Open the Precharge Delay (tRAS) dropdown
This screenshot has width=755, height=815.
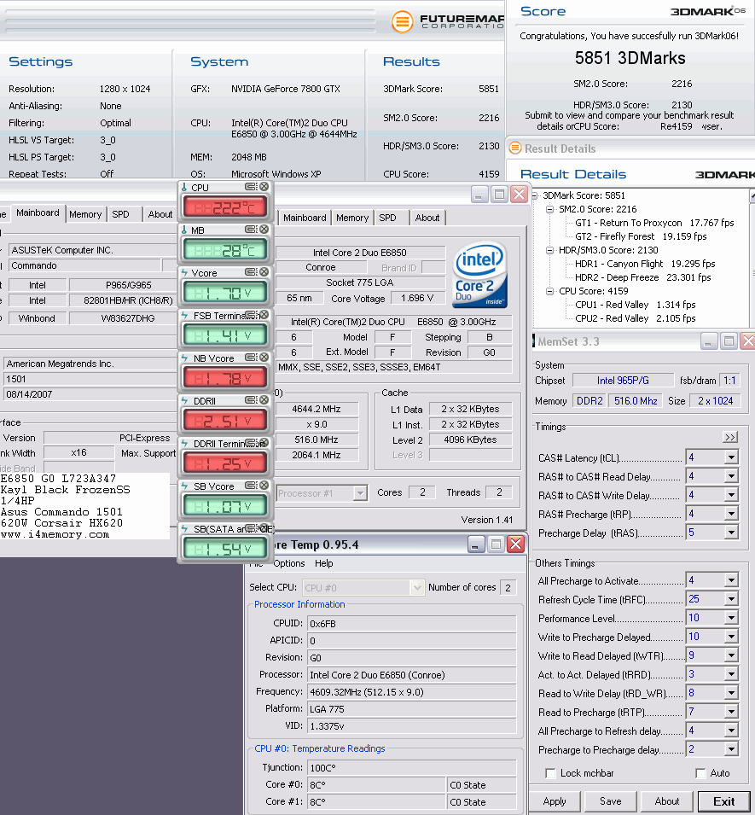tap(731, 533)
